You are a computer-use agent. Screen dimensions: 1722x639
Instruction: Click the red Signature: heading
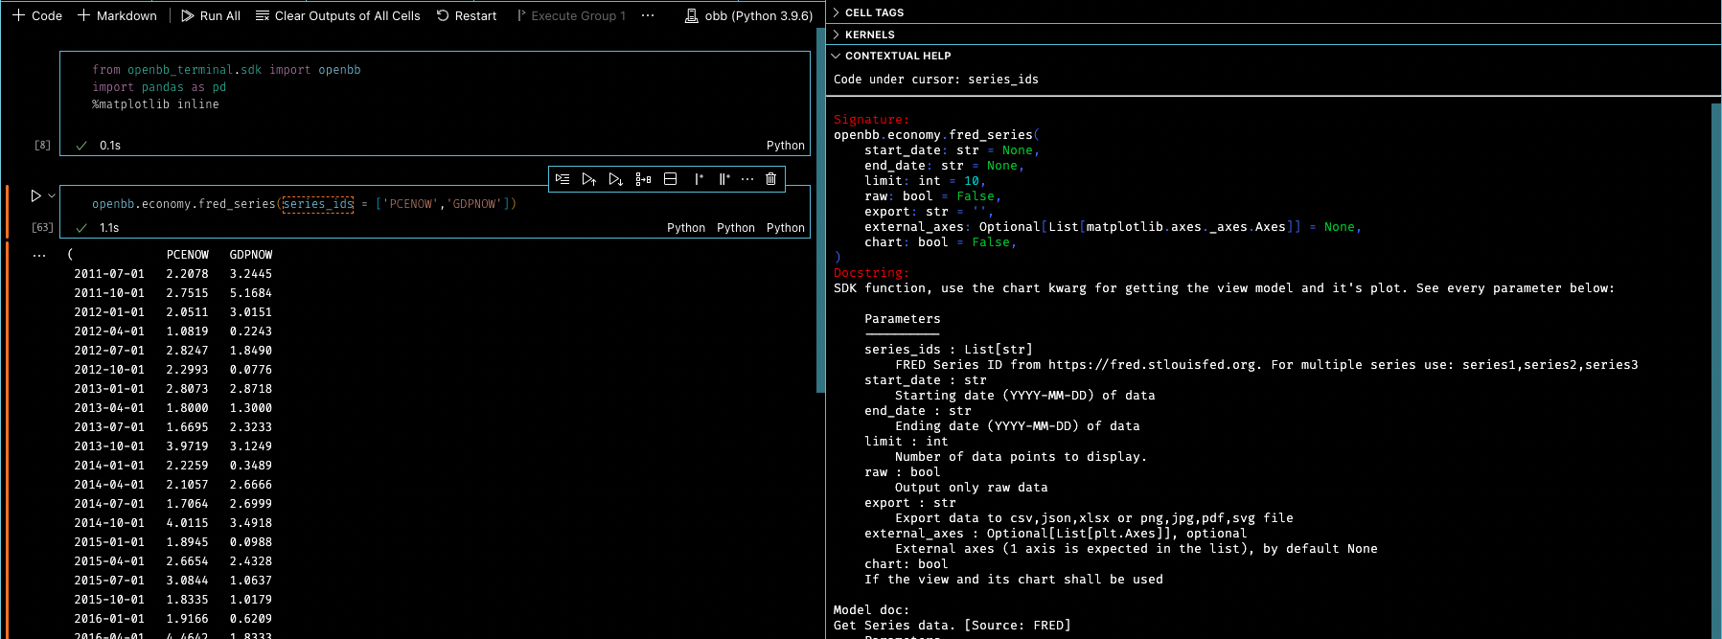pyautogui.click(x=871, y=120)
